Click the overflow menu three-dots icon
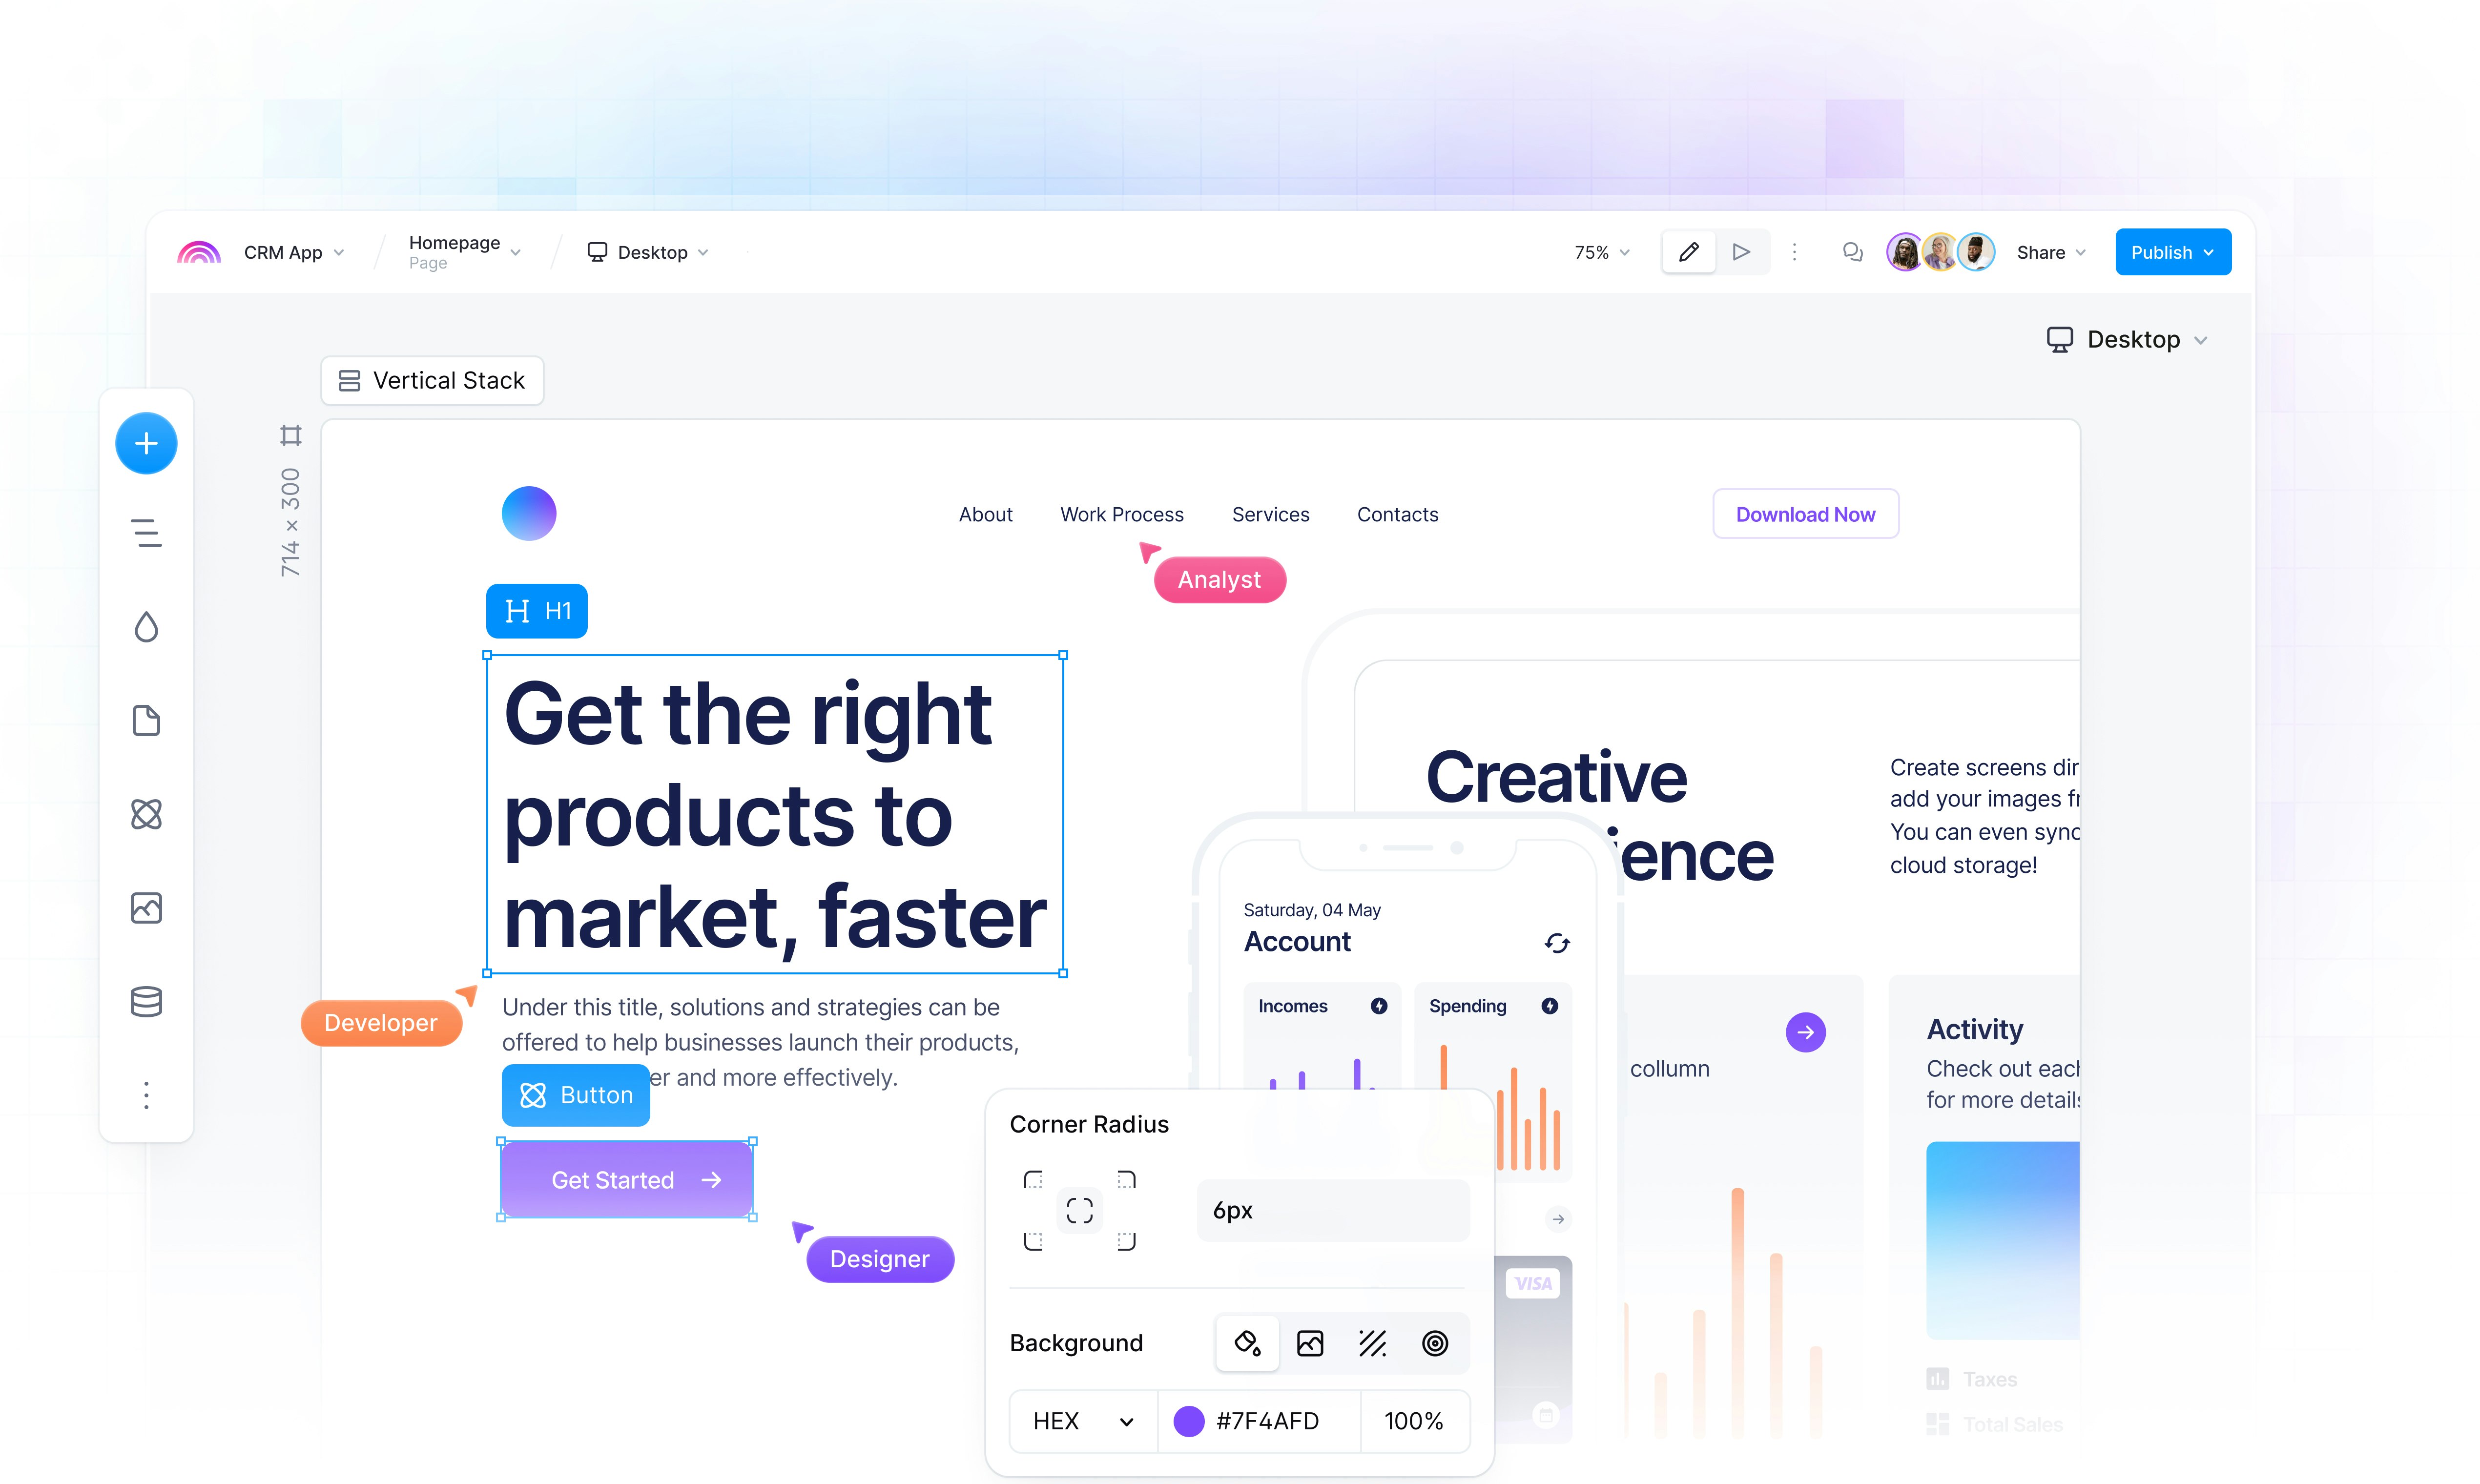This screenshot has height=1484, width=2480. [x=1795, y=251]
